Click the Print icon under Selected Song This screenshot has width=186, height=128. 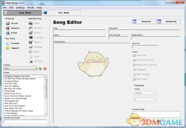31,33
